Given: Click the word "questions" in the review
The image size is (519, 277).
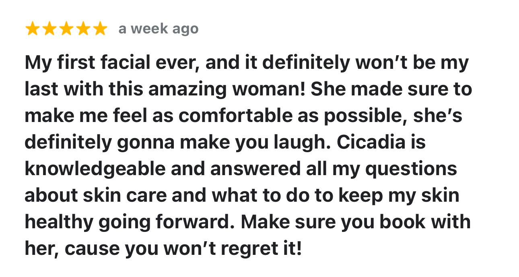Looking at the screenshot, I should click(411, 169).
